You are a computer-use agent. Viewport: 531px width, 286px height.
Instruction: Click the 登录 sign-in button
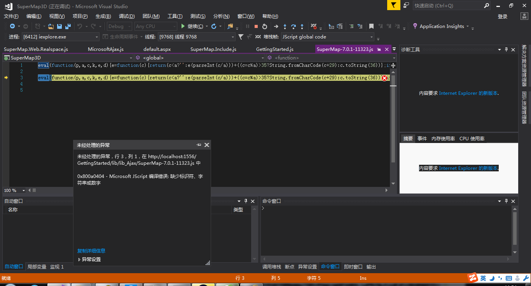(503, 16)
